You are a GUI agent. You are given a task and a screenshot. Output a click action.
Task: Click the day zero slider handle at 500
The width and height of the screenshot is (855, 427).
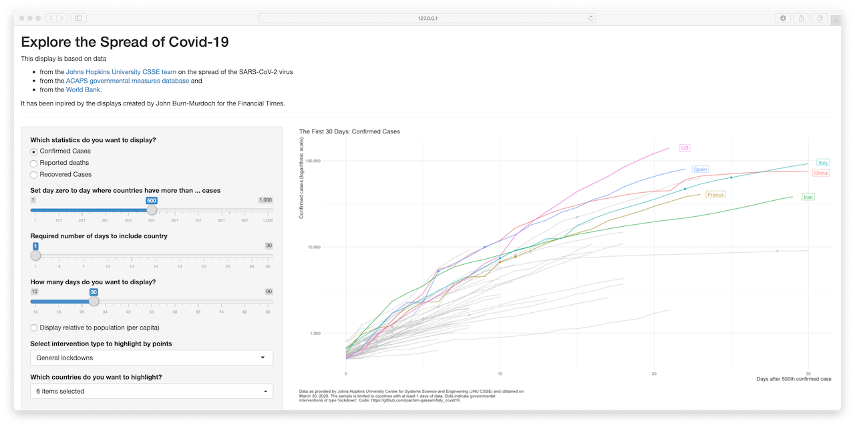point(152,209)
